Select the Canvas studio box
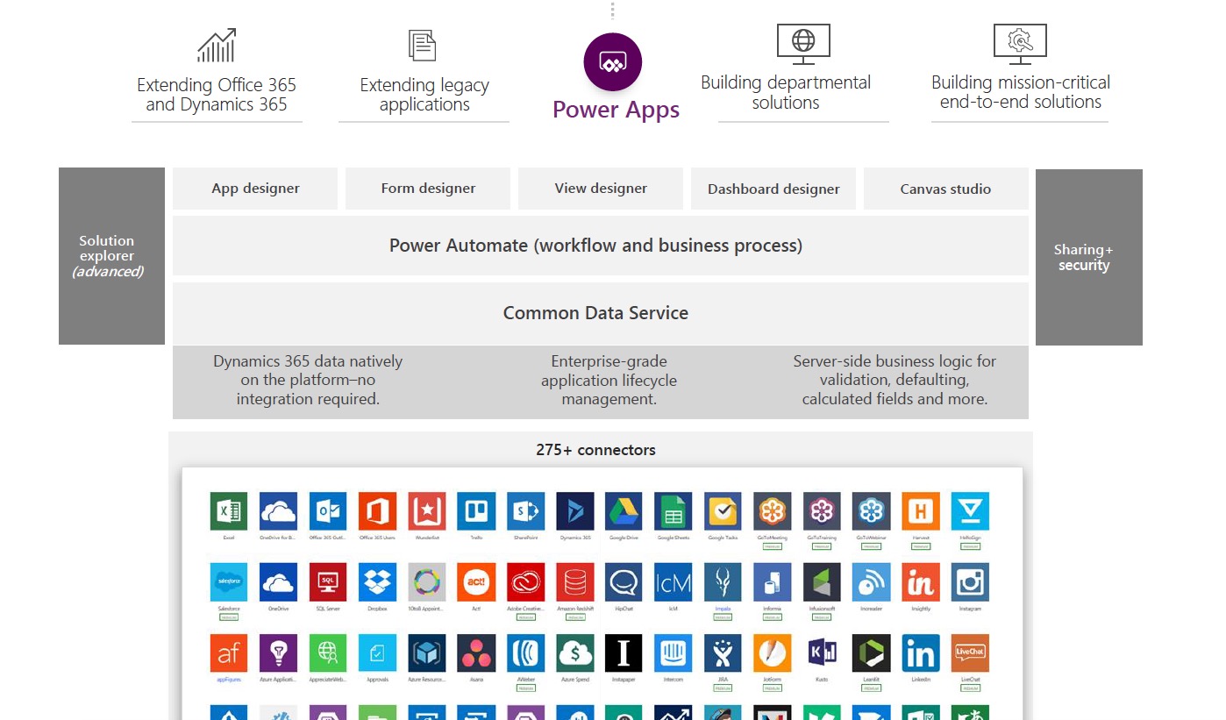1226x720 pixels. 945,189
